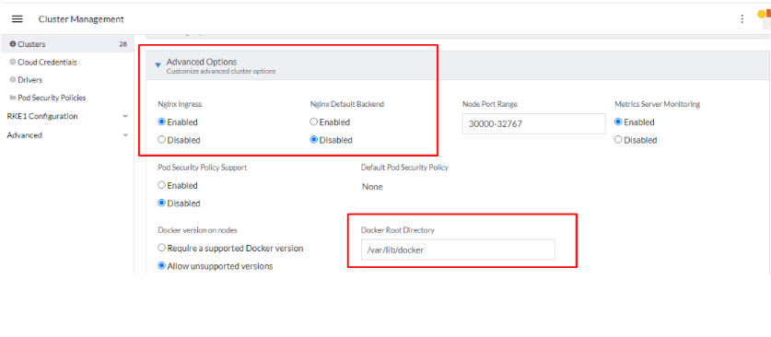Click the Docker Root Directory input field
The image size is (771, 337).
(458, 250)
